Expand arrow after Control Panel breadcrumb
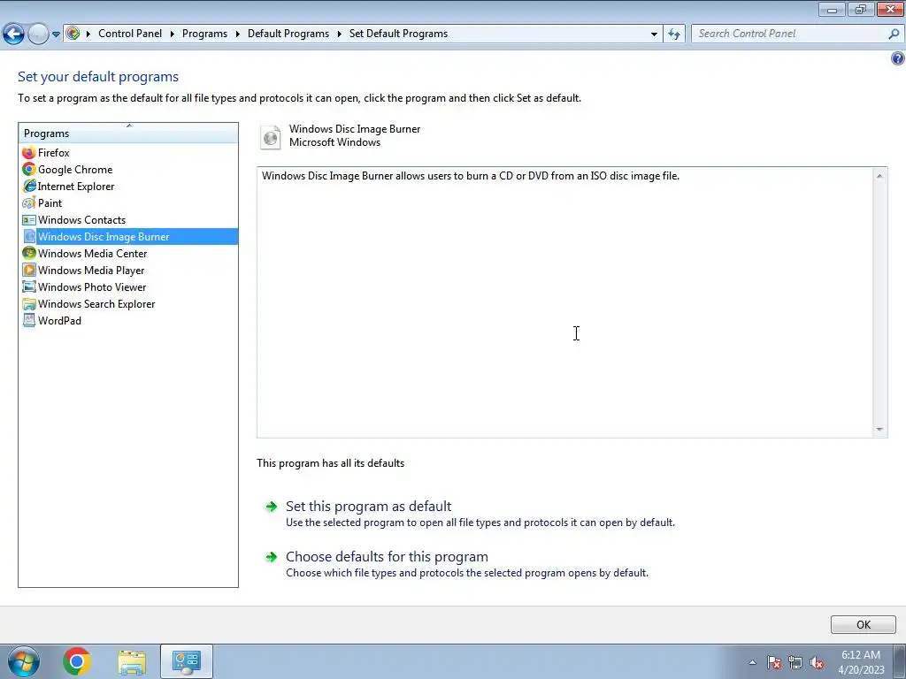 (173, 34)
